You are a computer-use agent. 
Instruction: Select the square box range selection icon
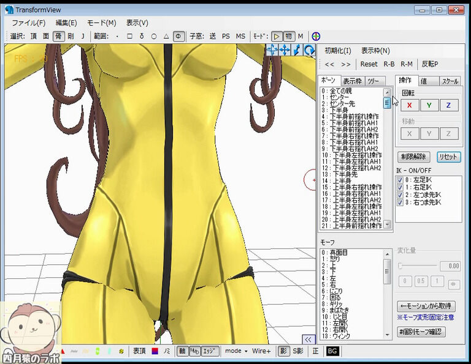(x=129, y=37)
